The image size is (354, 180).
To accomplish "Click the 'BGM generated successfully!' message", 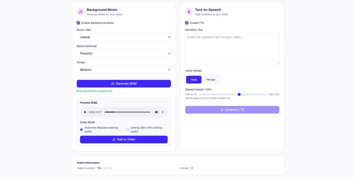I will coord(94,91).
